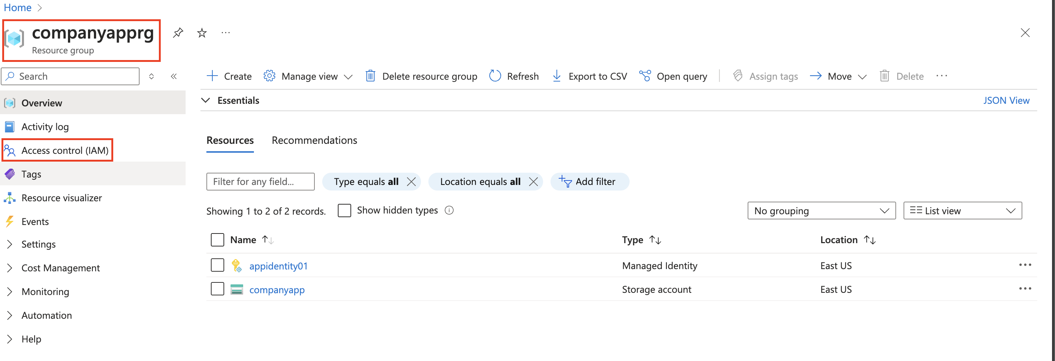Click the Filter for any field box
The width and height of the screenshot is (1055, 361).
tap(261, 182)
